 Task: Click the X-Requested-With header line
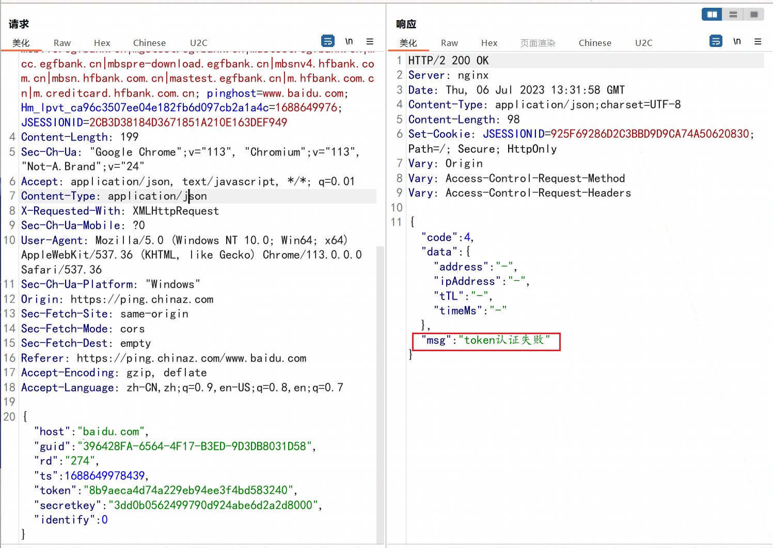[x=120, y=211]
